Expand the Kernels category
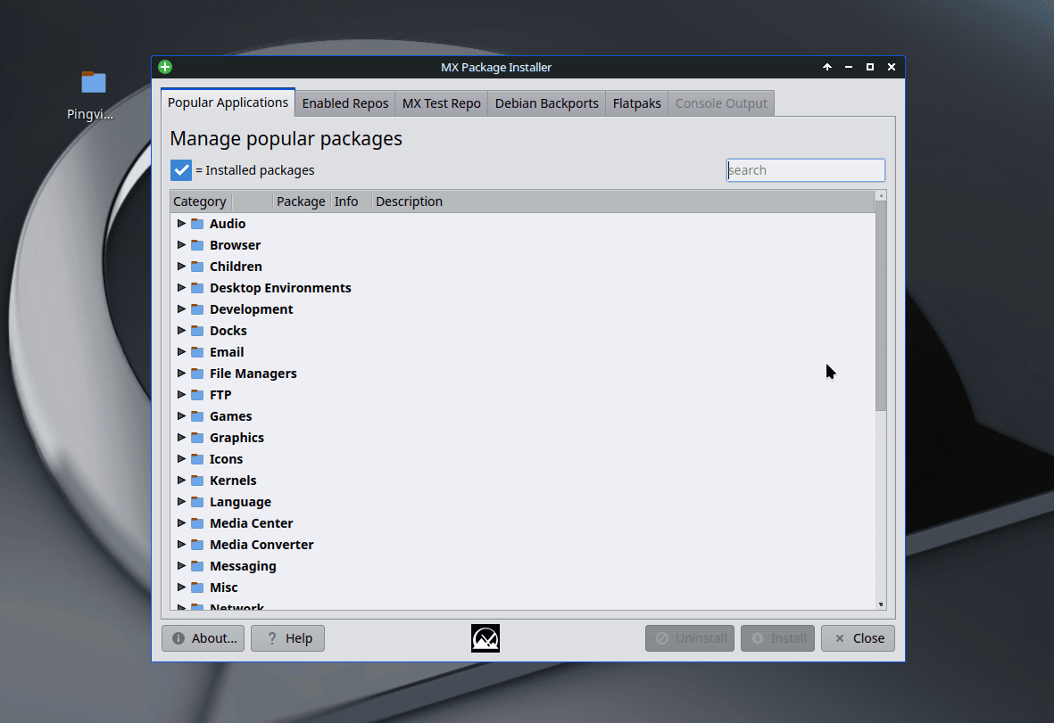This screenshot has height=723, width=1054. pyautogui.click(x=181, y=481)
